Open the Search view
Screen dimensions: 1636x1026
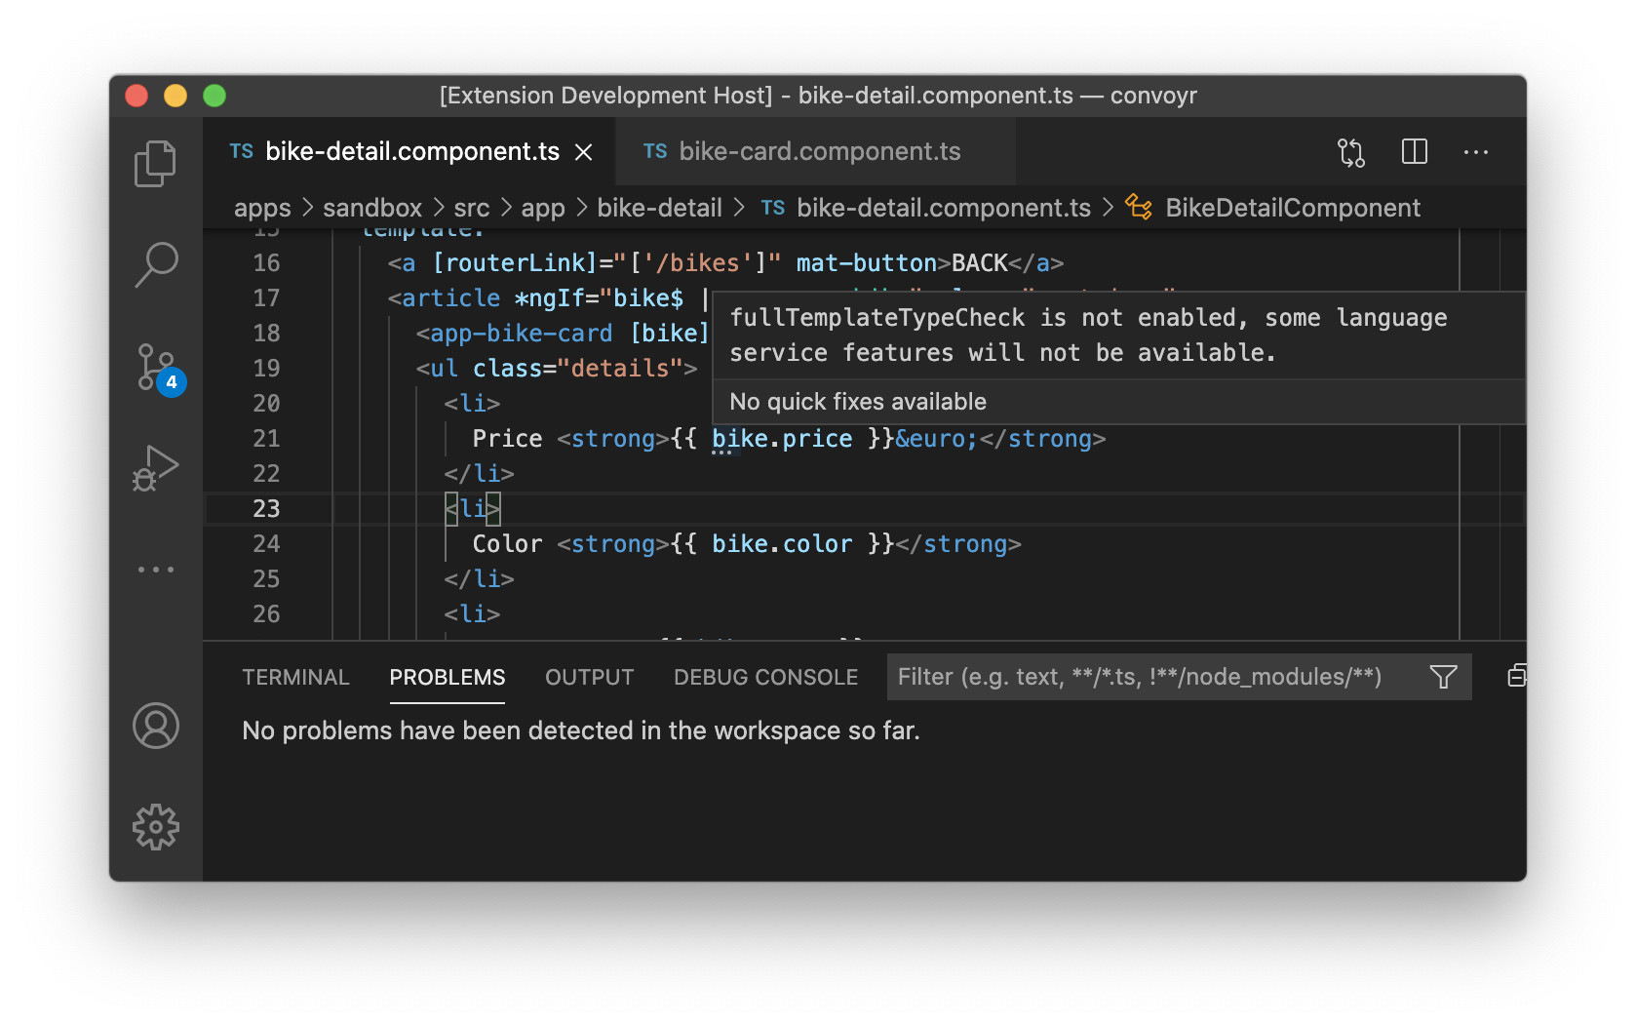click(155, 264)
